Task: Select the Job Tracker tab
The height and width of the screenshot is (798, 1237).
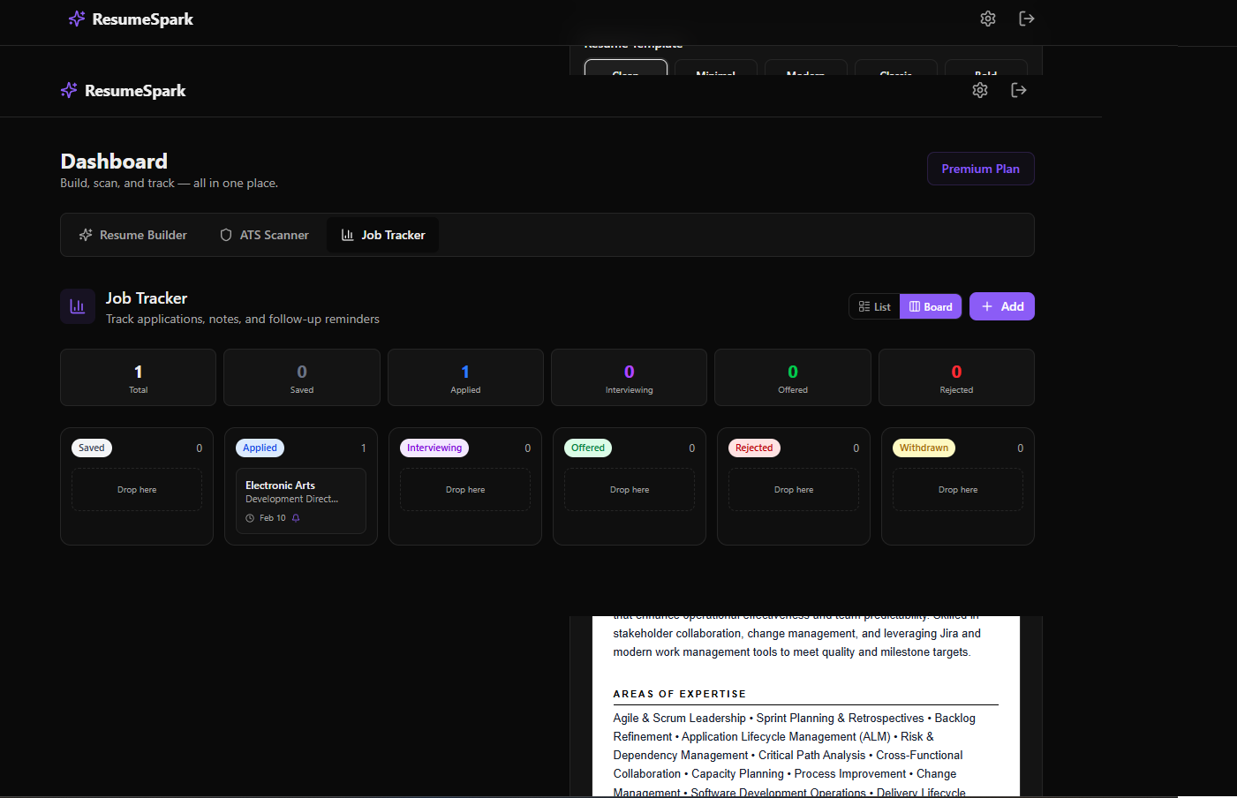Action: pos(383,235)
